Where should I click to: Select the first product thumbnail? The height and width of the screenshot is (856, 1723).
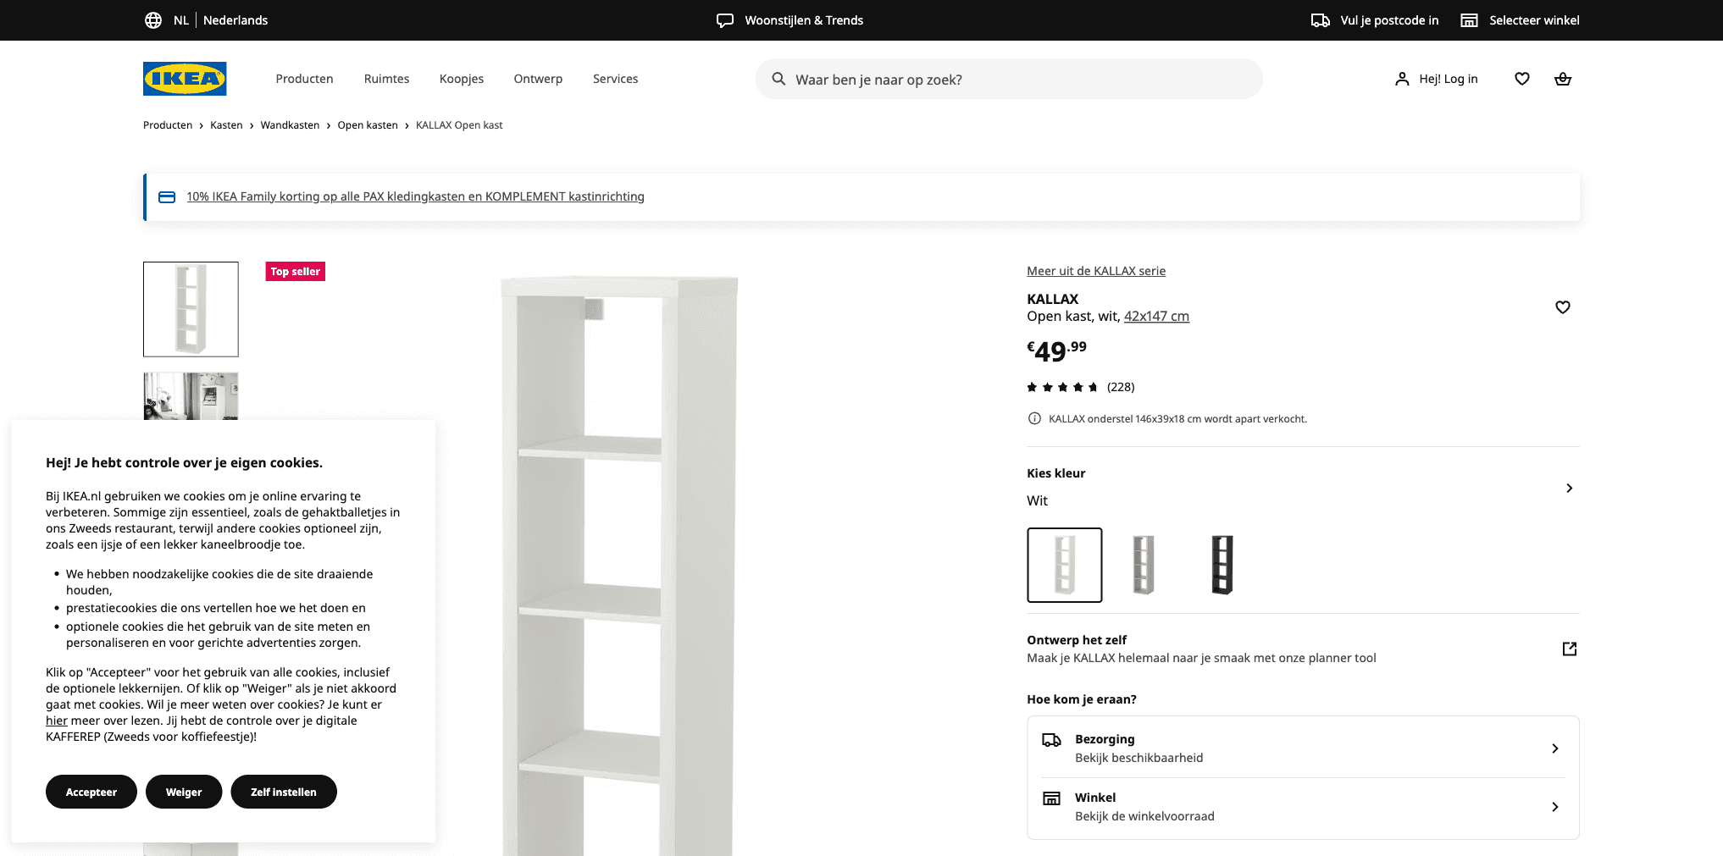coord(191,309)
